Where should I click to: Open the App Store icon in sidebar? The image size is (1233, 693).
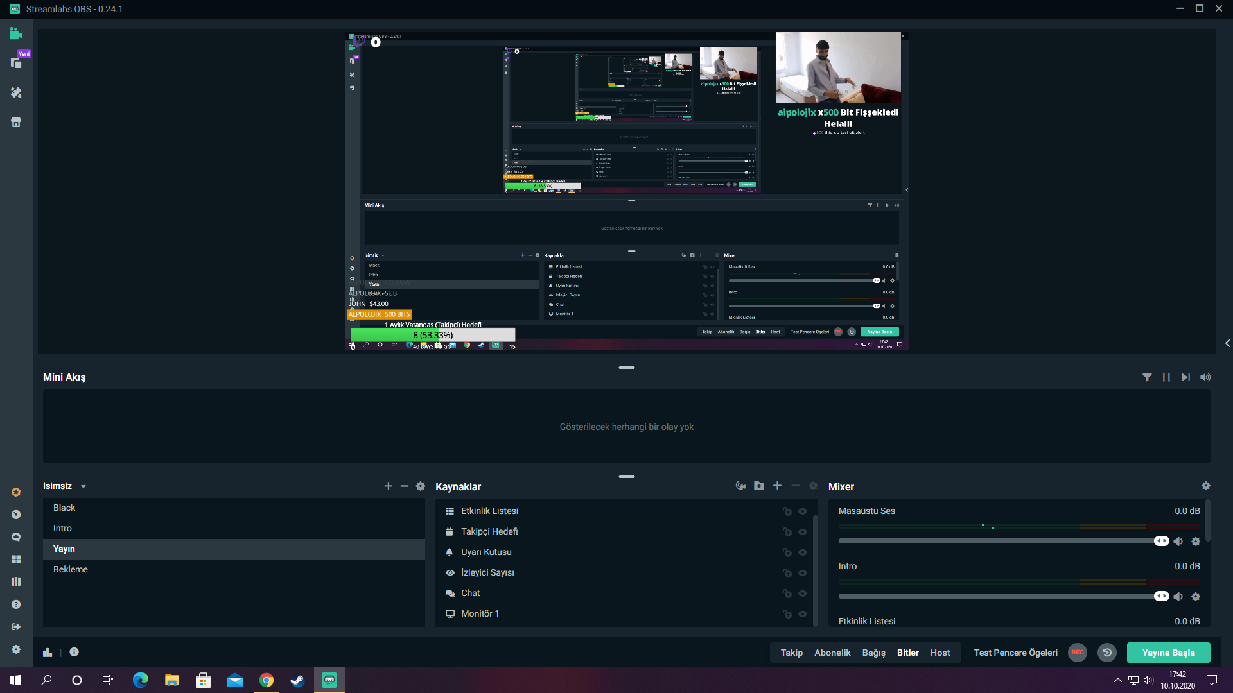pos(16,122)
